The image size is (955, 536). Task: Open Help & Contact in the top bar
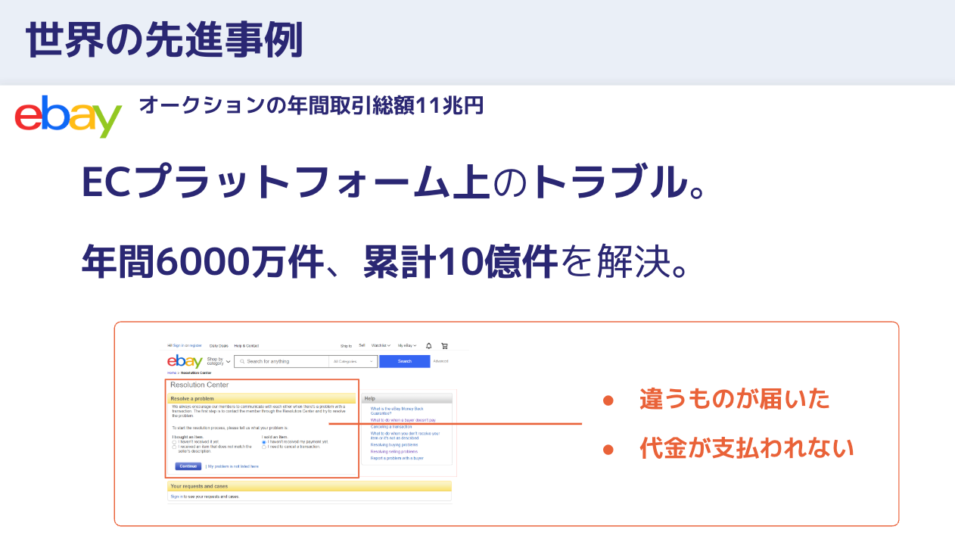pos(247,346)
